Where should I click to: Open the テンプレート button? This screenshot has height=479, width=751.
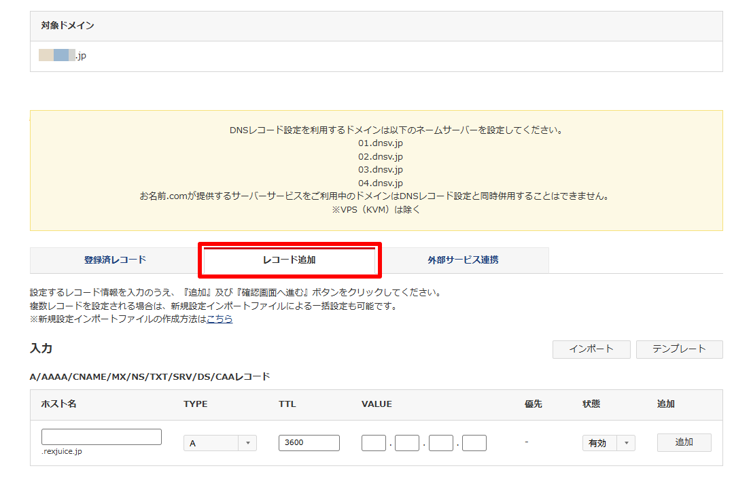[679, 349]
